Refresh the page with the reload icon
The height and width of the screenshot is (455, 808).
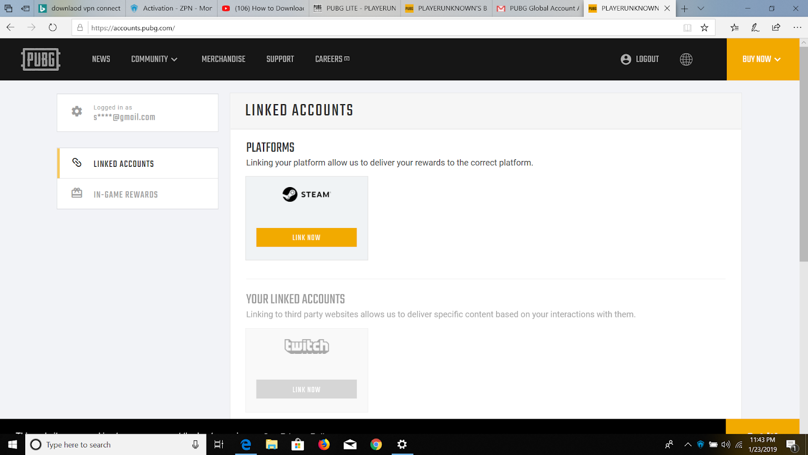53,27
